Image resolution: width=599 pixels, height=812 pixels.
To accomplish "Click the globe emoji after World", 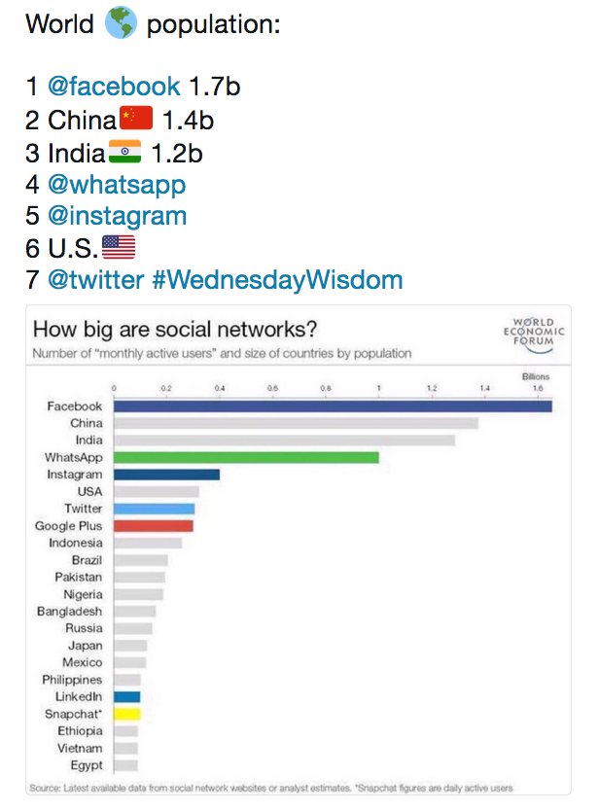I will [x=121, y=23].
